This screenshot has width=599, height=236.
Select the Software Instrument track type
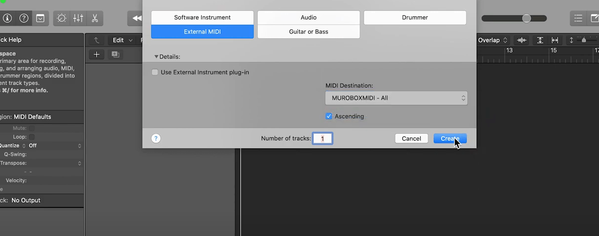point(202,18)
